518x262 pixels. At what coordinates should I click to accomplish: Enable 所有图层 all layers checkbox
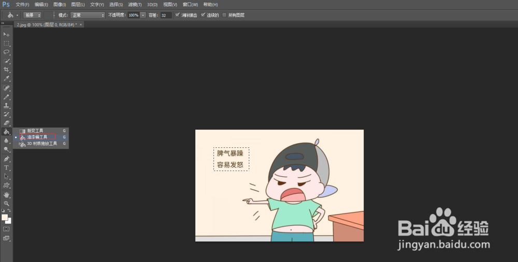[225, 15]
